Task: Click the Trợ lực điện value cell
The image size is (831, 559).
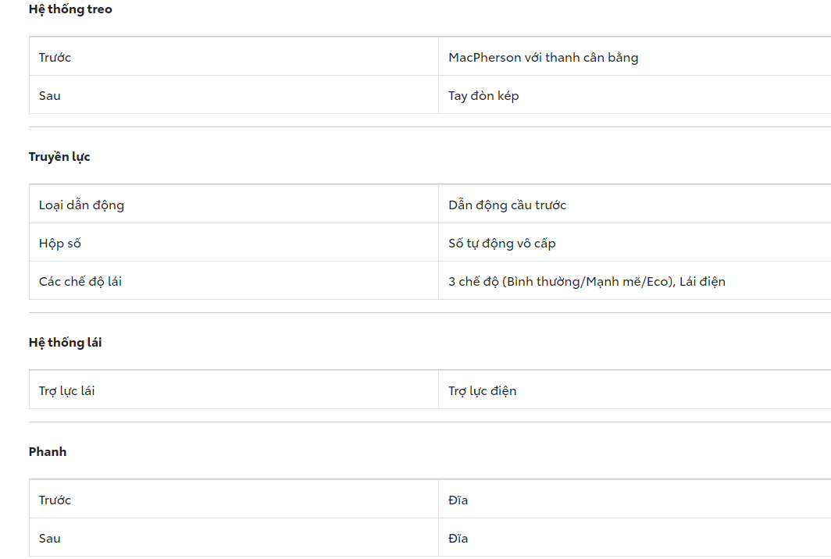Action: pyautogui.click(x=482, y=390)
